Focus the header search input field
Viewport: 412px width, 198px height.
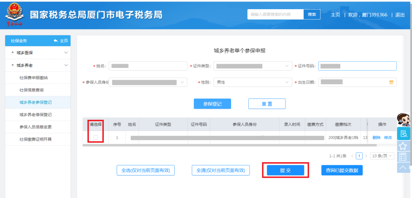pyautogui.click(x=276, y=14)
